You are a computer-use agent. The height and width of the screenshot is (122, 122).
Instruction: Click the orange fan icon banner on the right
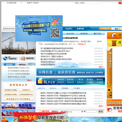click(x=115, y=36)
